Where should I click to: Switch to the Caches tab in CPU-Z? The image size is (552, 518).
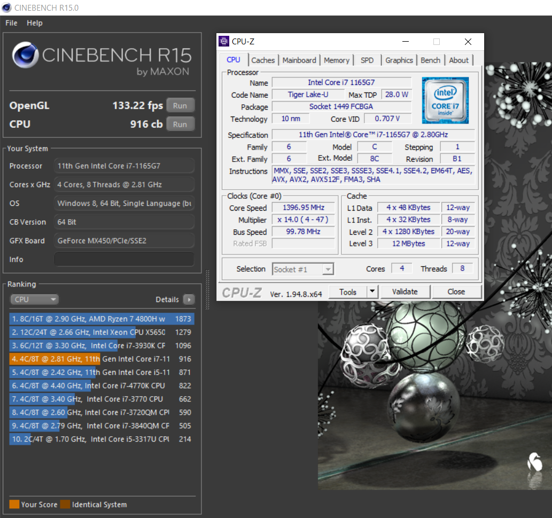(x=263, y=60)
